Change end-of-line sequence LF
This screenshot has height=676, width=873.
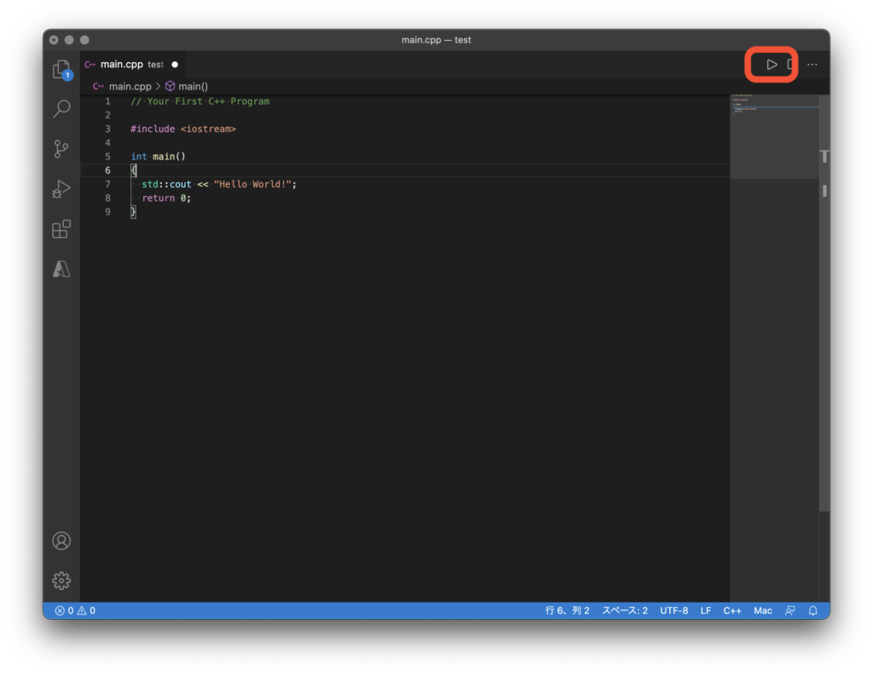[705, 610]
